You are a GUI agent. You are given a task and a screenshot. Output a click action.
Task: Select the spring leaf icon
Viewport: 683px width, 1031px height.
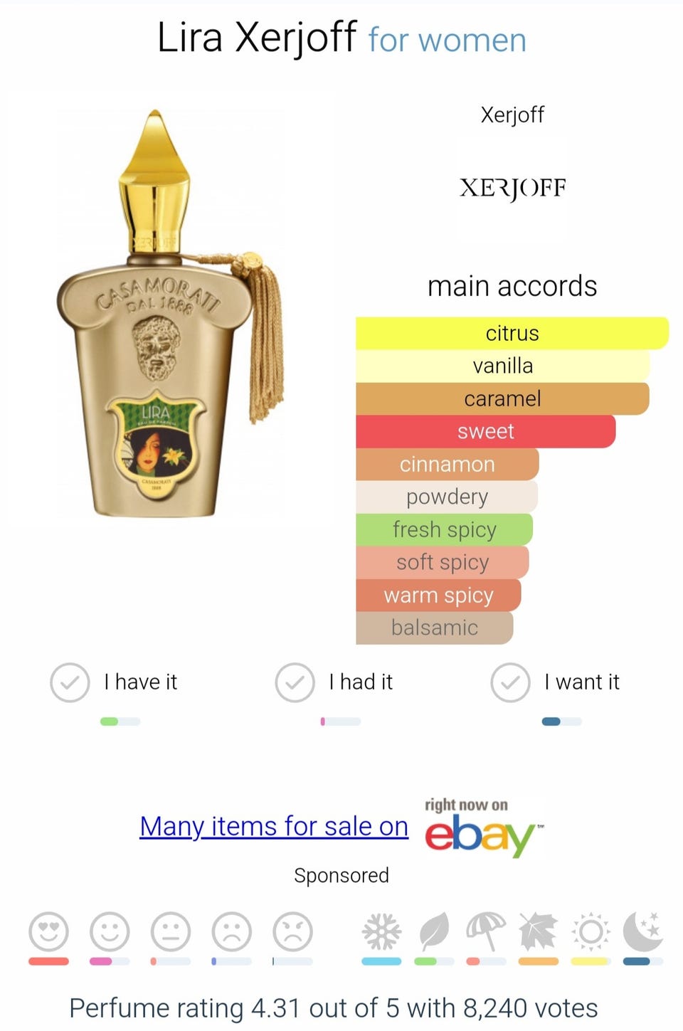(434, 931)
